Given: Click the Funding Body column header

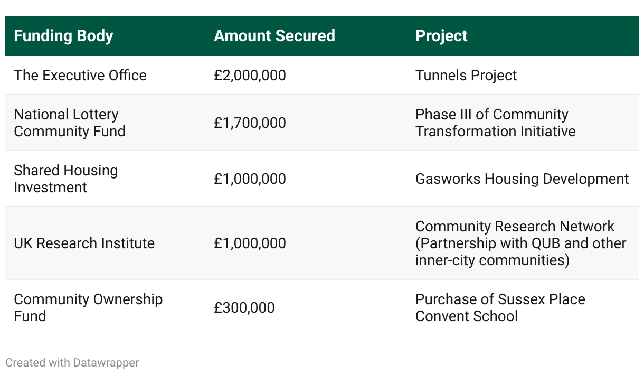Looking at the screenshot, I should pos(63,36).
